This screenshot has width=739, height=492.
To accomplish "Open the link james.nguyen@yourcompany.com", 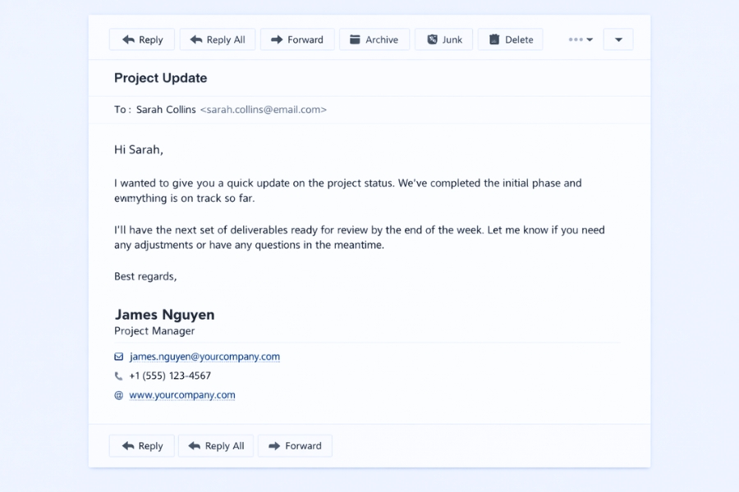I will point(204,356).
